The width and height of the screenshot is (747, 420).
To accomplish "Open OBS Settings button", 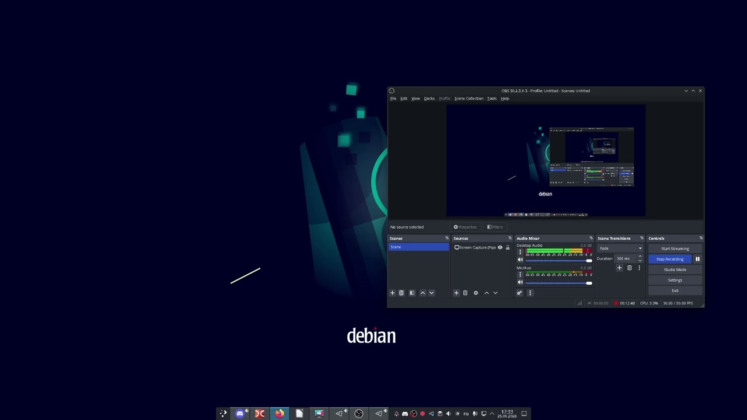I will pos(675,280).
